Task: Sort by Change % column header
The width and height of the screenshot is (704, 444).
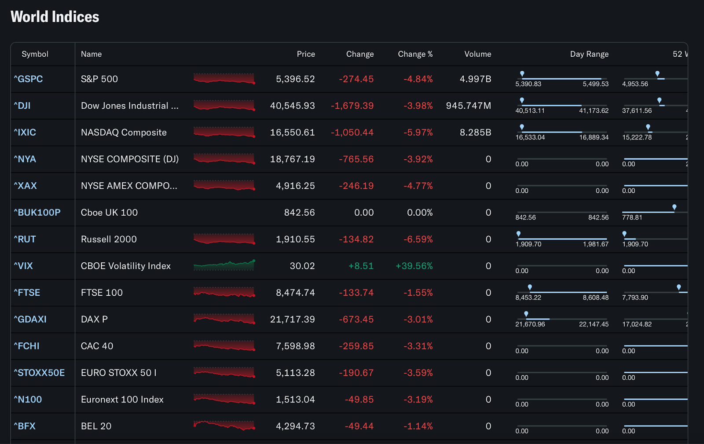Action: click(415, 54)
